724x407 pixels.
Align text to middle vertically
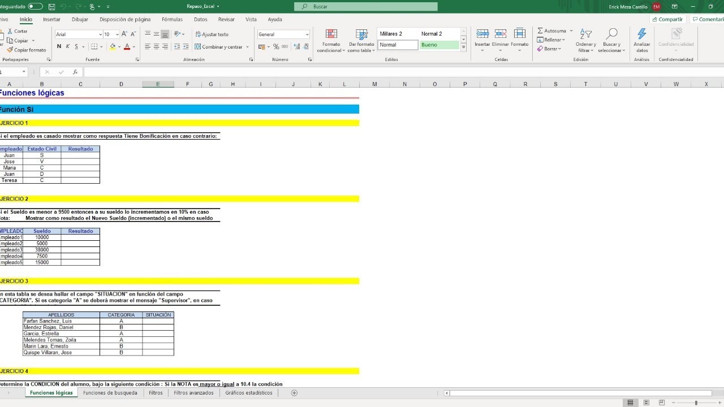click(156, 34)
